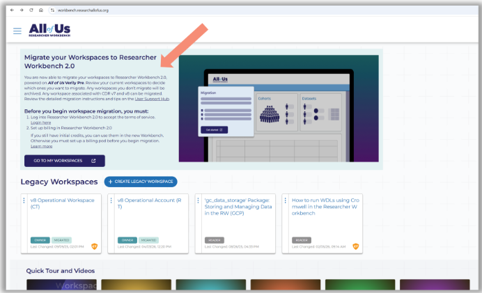The height and width of the screenshot is (293, 482).
Task: Click the workbench.researchallofus.org address bar
Action: point(83,10)
